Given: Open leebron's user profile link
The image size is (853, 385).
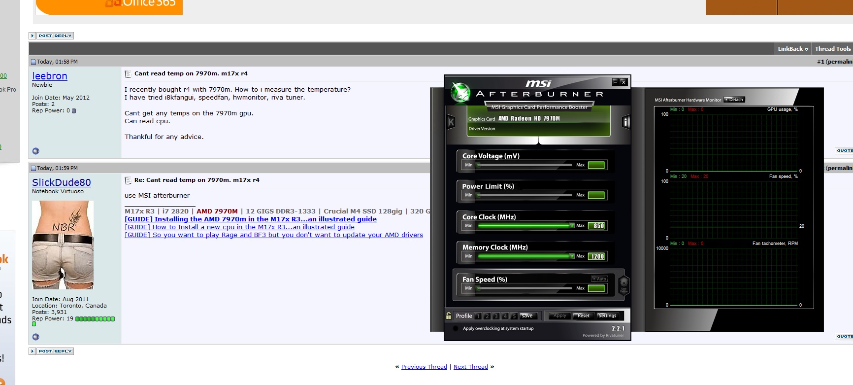Looking at the screenshot, I should tap(50, 76).
